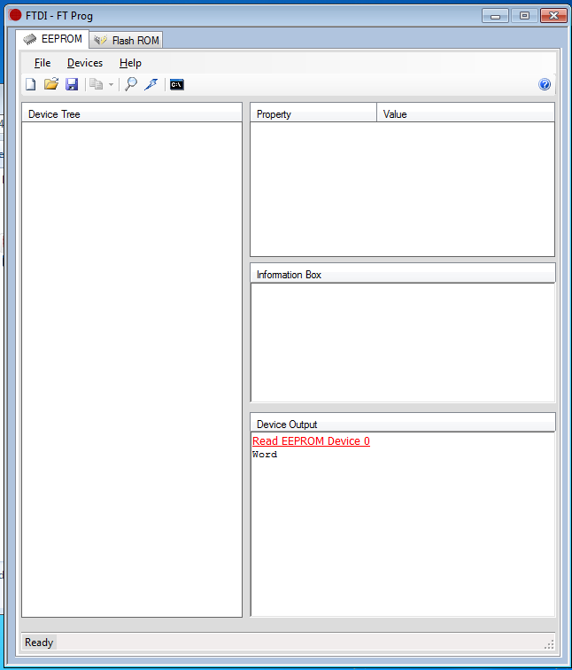Viewport: 572px width, 670px height.
Task: Open the Help menu
Action: click(x=130, y=63)
